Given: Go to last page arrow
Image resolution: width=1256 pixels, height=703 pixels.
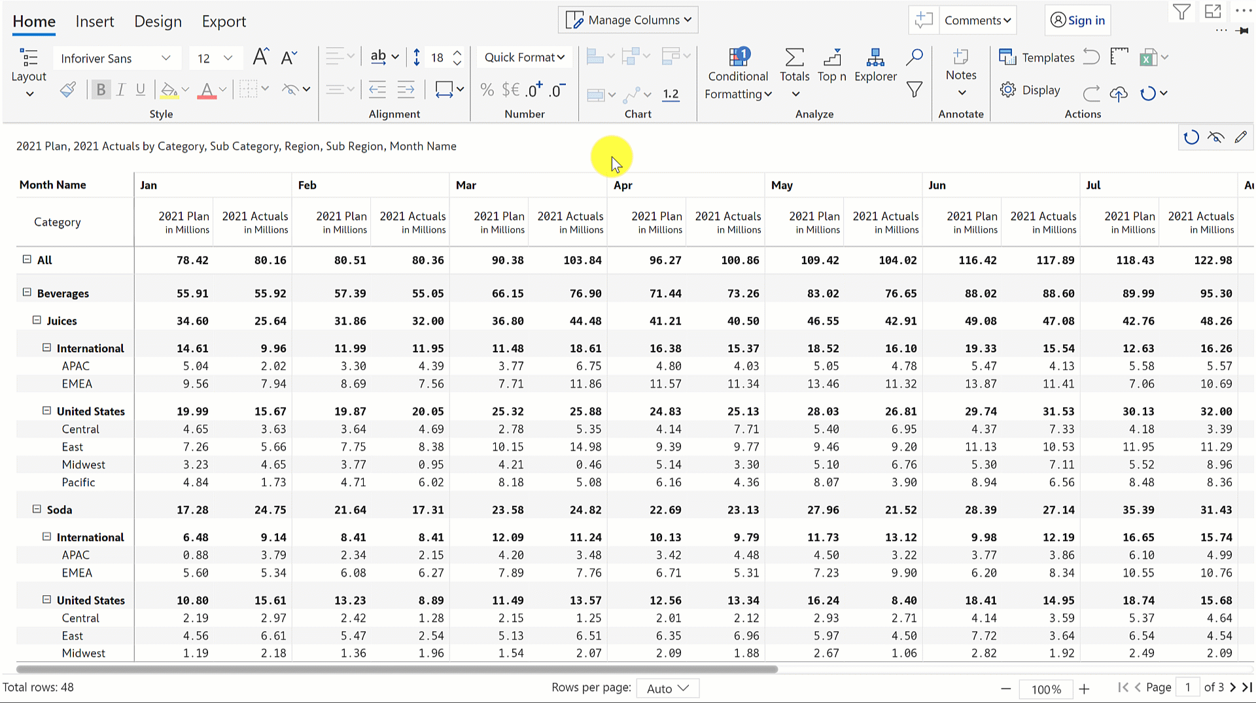Looking at the screenshot, I should [x=1247, y=687].
